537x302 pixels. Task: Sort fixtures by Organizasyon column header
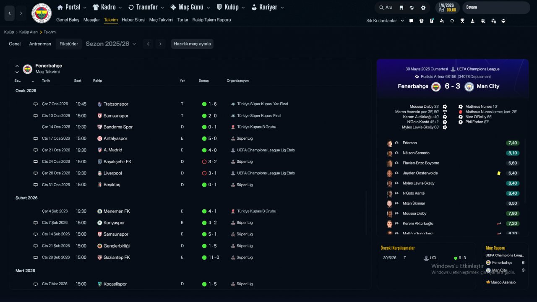point(238,81)
